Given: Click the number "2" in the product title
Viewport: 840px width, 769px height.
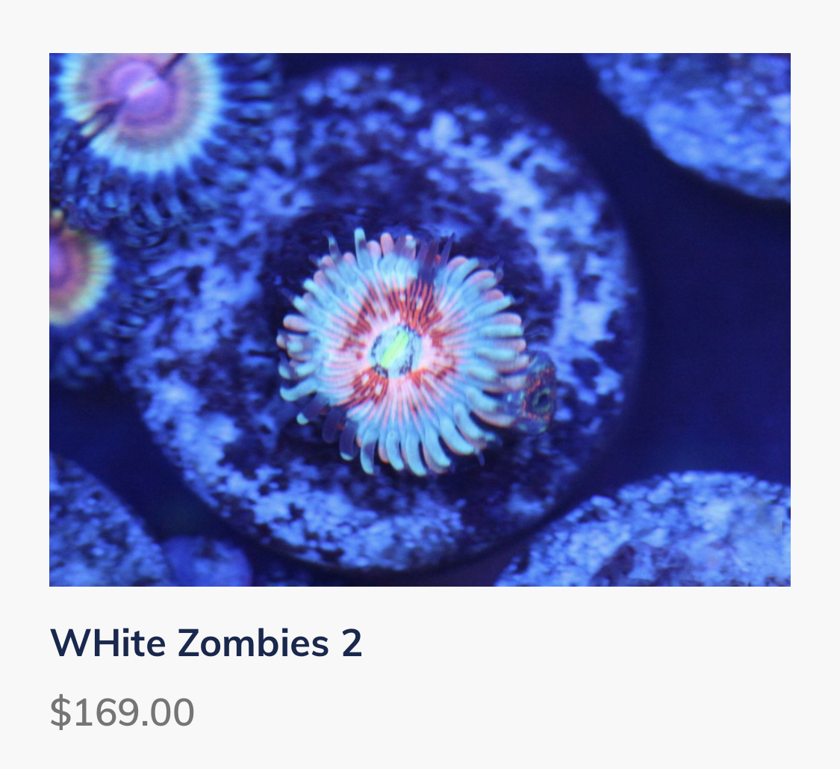Looking at the screenshot, I should pos(352,643).
